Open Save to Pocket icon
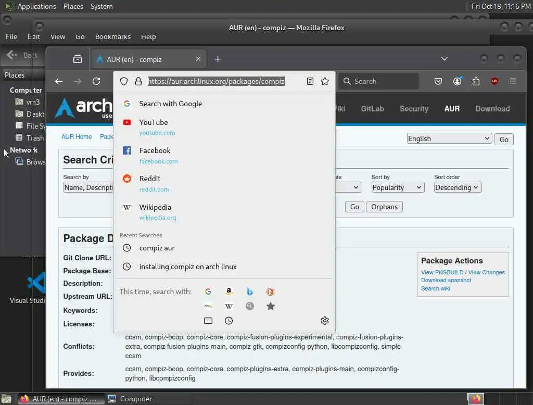The width and height of the screenshot is (533, 405). (x=438, y=81)
